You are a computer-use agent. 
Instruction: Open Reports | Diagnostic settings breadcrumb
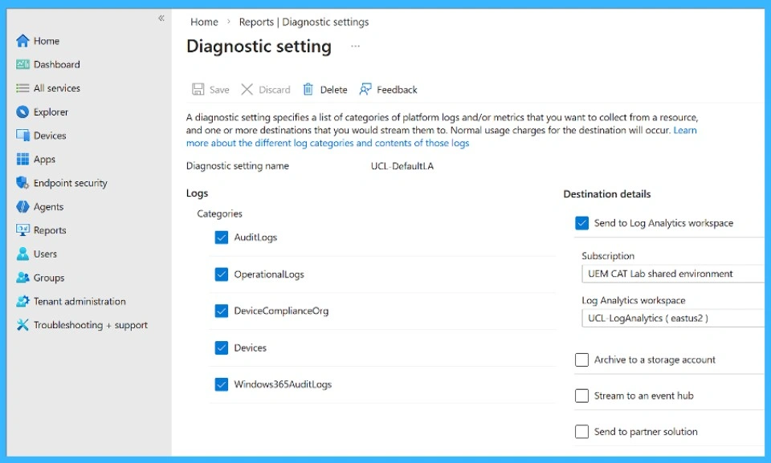304,22
